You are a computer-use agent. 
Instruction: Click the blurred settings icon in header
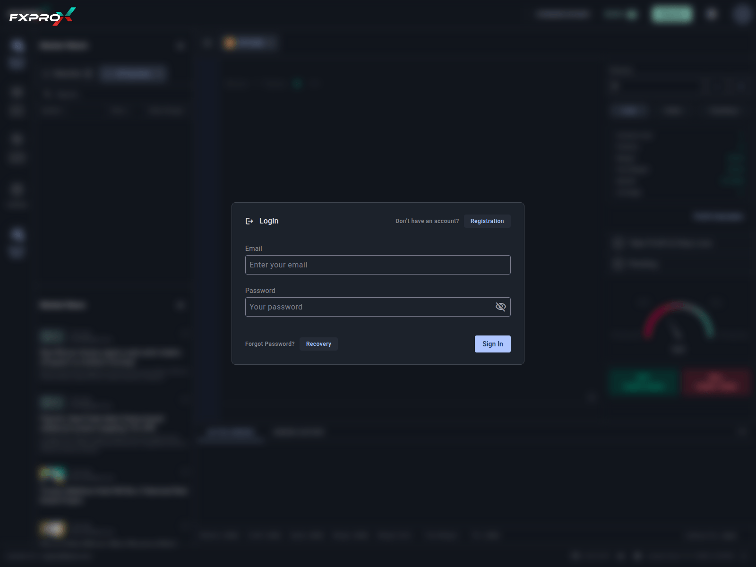[712, 14]
